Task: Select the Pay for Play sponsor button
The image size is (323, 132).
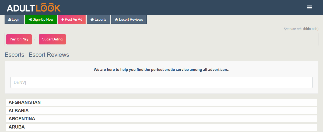Action: [x=19, y=39]
